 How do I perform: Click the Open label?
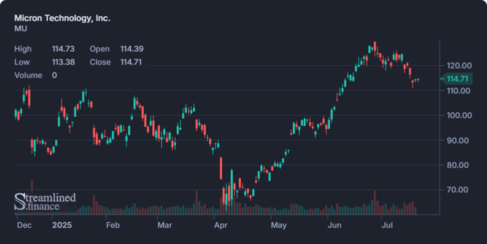[x=100, y=49]
